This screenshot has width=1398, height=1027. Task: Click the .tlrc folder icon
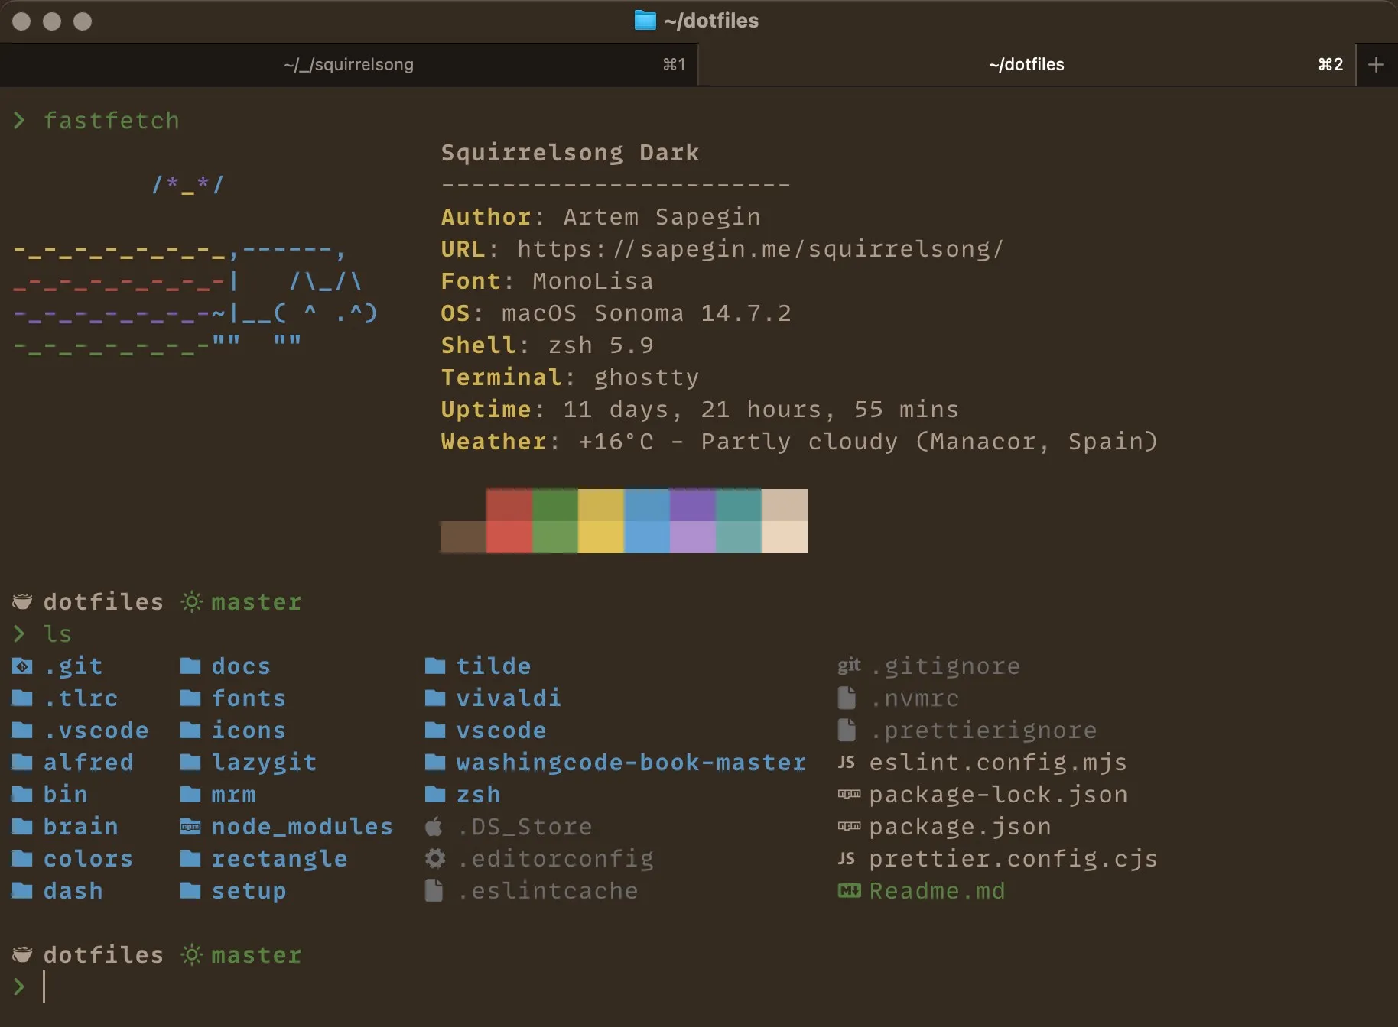pos(22,698)
